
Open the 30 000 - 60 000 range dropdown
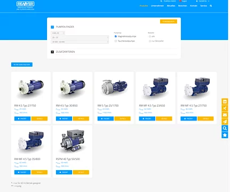point(80,42)
